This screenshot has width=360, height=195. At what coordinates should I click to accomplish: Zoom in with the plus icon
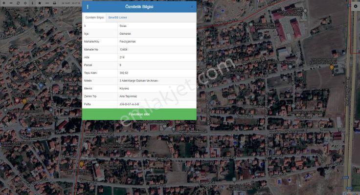[x=4, y=3]
